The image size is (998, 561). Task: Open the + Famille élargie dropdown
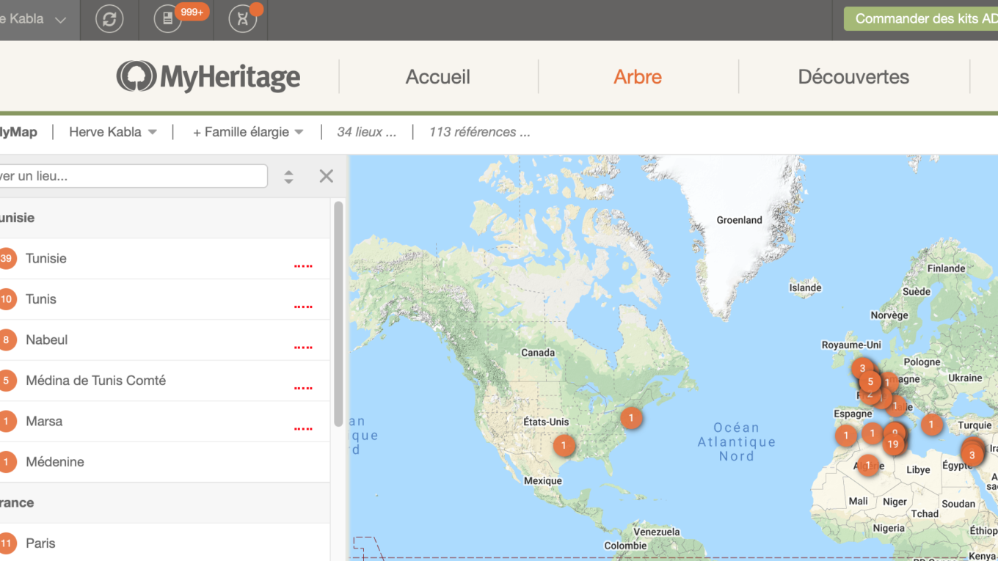coord(248,132)
